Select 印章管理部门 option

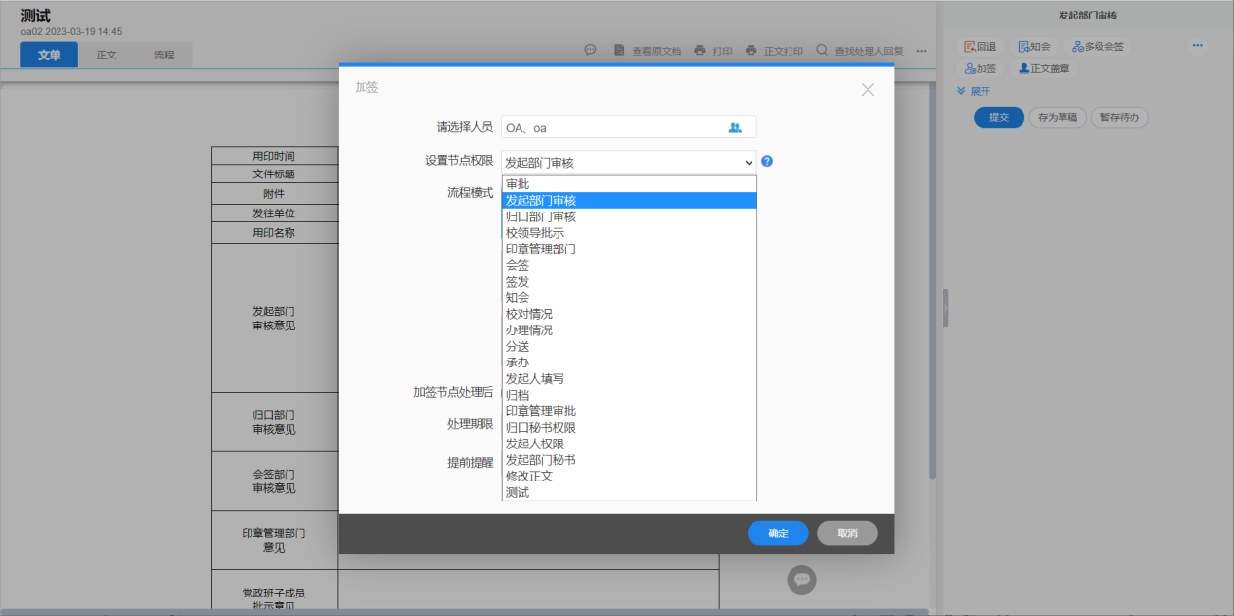tap(629, 249)
